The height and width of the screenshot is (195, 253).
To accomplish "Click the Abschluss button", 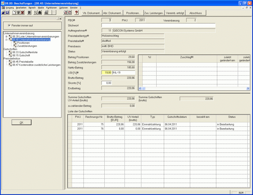I will tap(196, 13).
